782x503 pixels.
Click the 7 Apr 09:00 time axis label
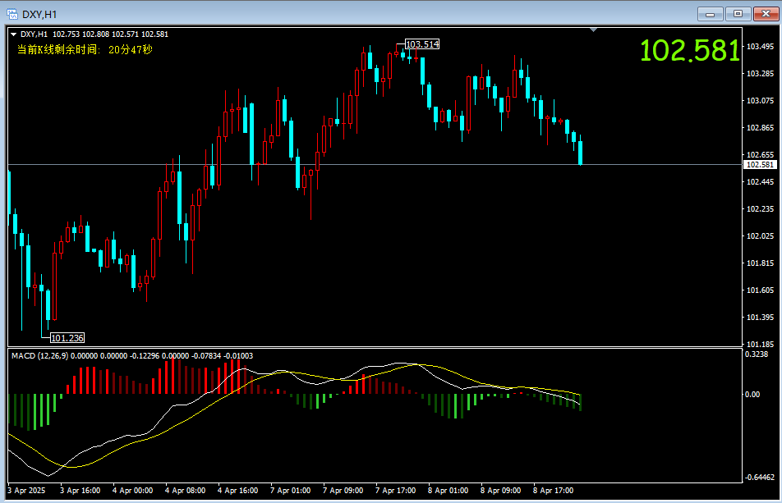coord(343,490)
